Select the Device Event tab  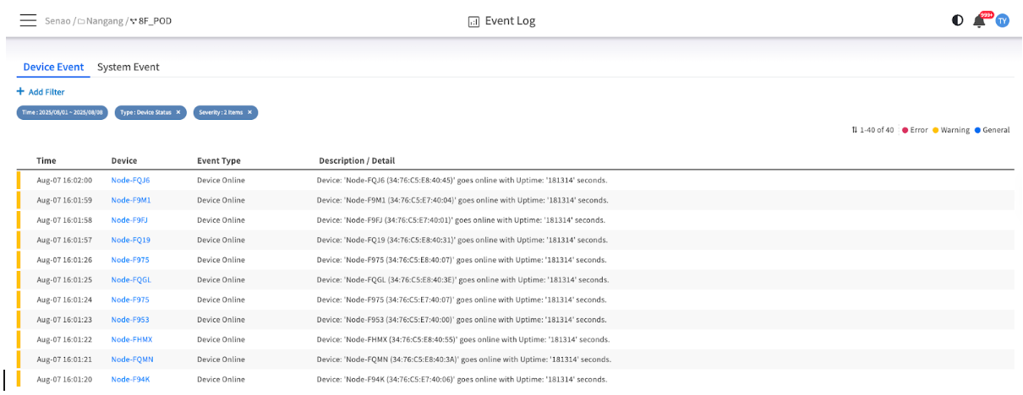pos(53,67)
